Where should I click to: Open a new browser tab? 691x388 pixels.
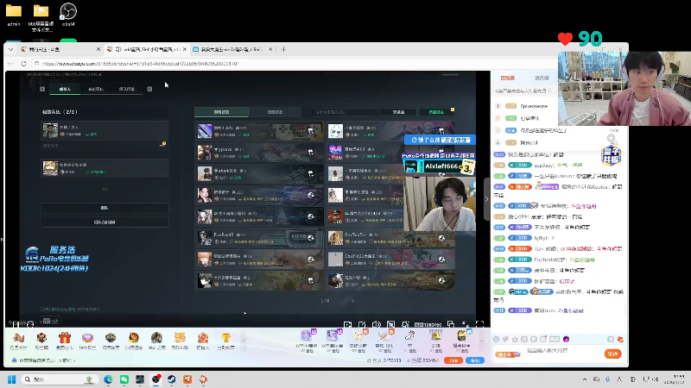283,49
